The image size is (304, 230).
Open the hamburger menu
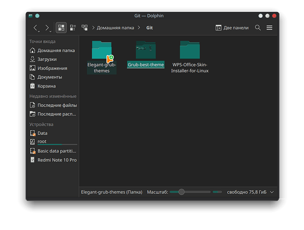269,28
